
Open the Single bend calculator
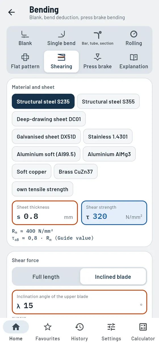point(61,39)
